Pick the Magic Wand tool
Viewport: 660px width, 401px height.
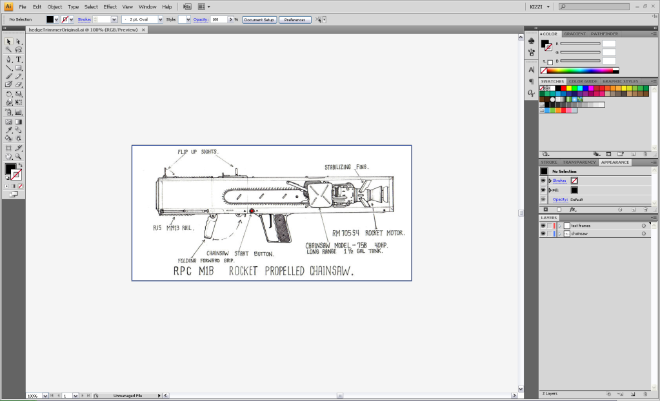pos(9,50)
